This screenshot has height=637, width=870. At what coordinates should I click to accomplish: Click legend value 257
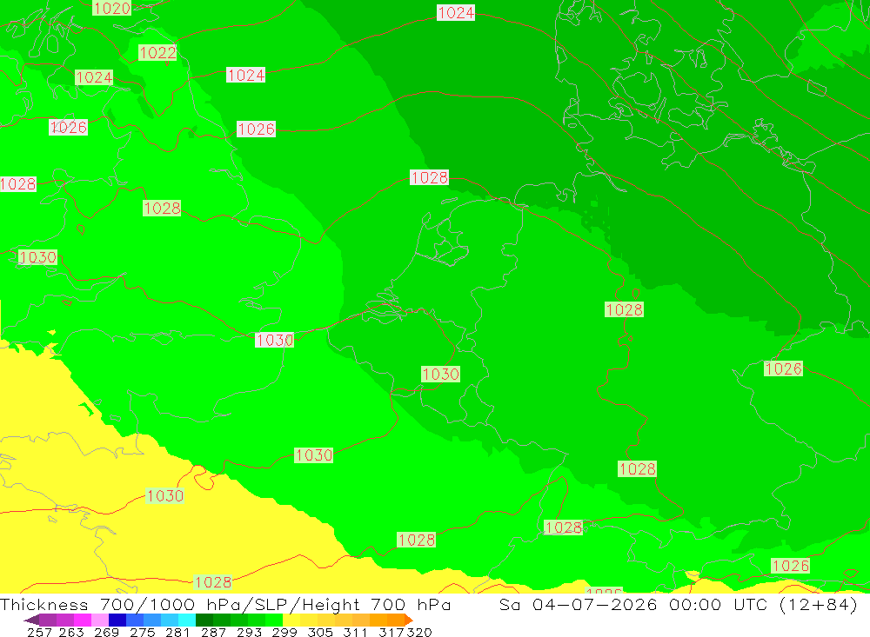pos(39,632)
